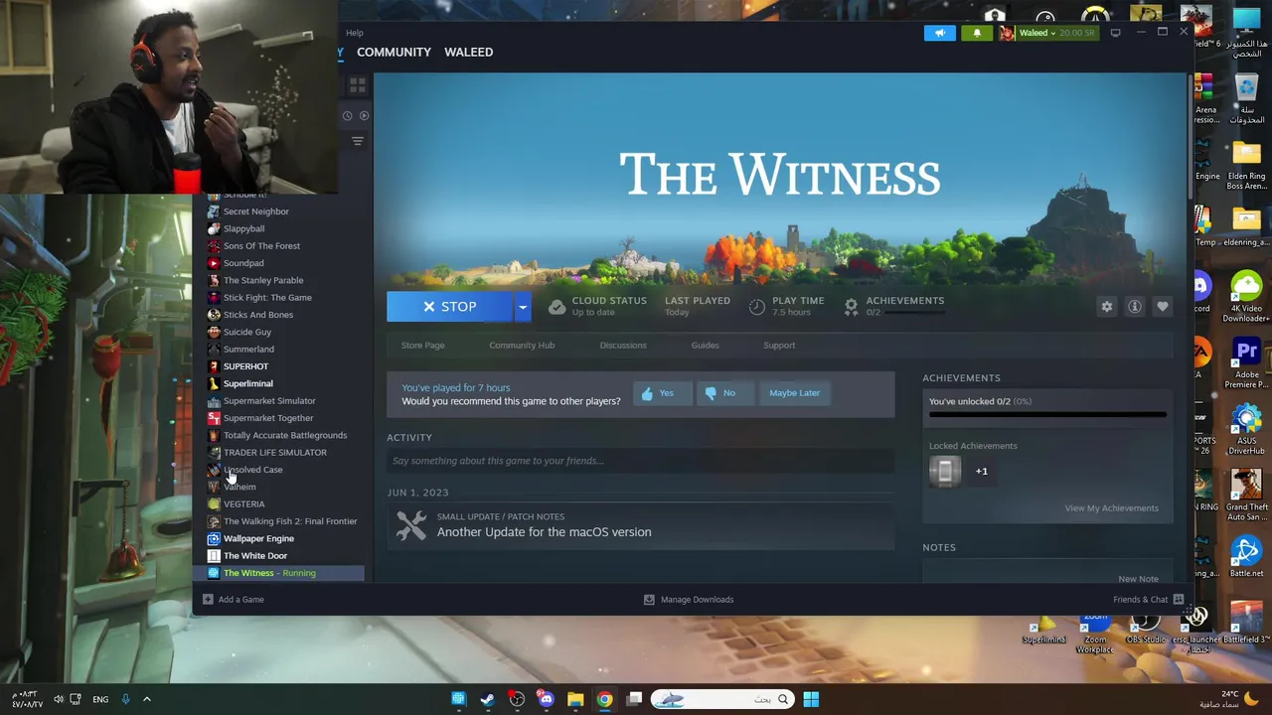Click the activity comment input field
This screenshot has height=715, width=1272.
tap(640, 461)
